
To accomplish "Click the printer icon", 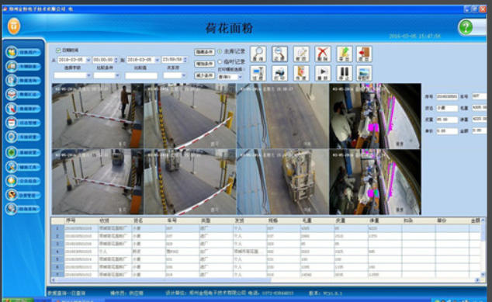I will 279,73.
